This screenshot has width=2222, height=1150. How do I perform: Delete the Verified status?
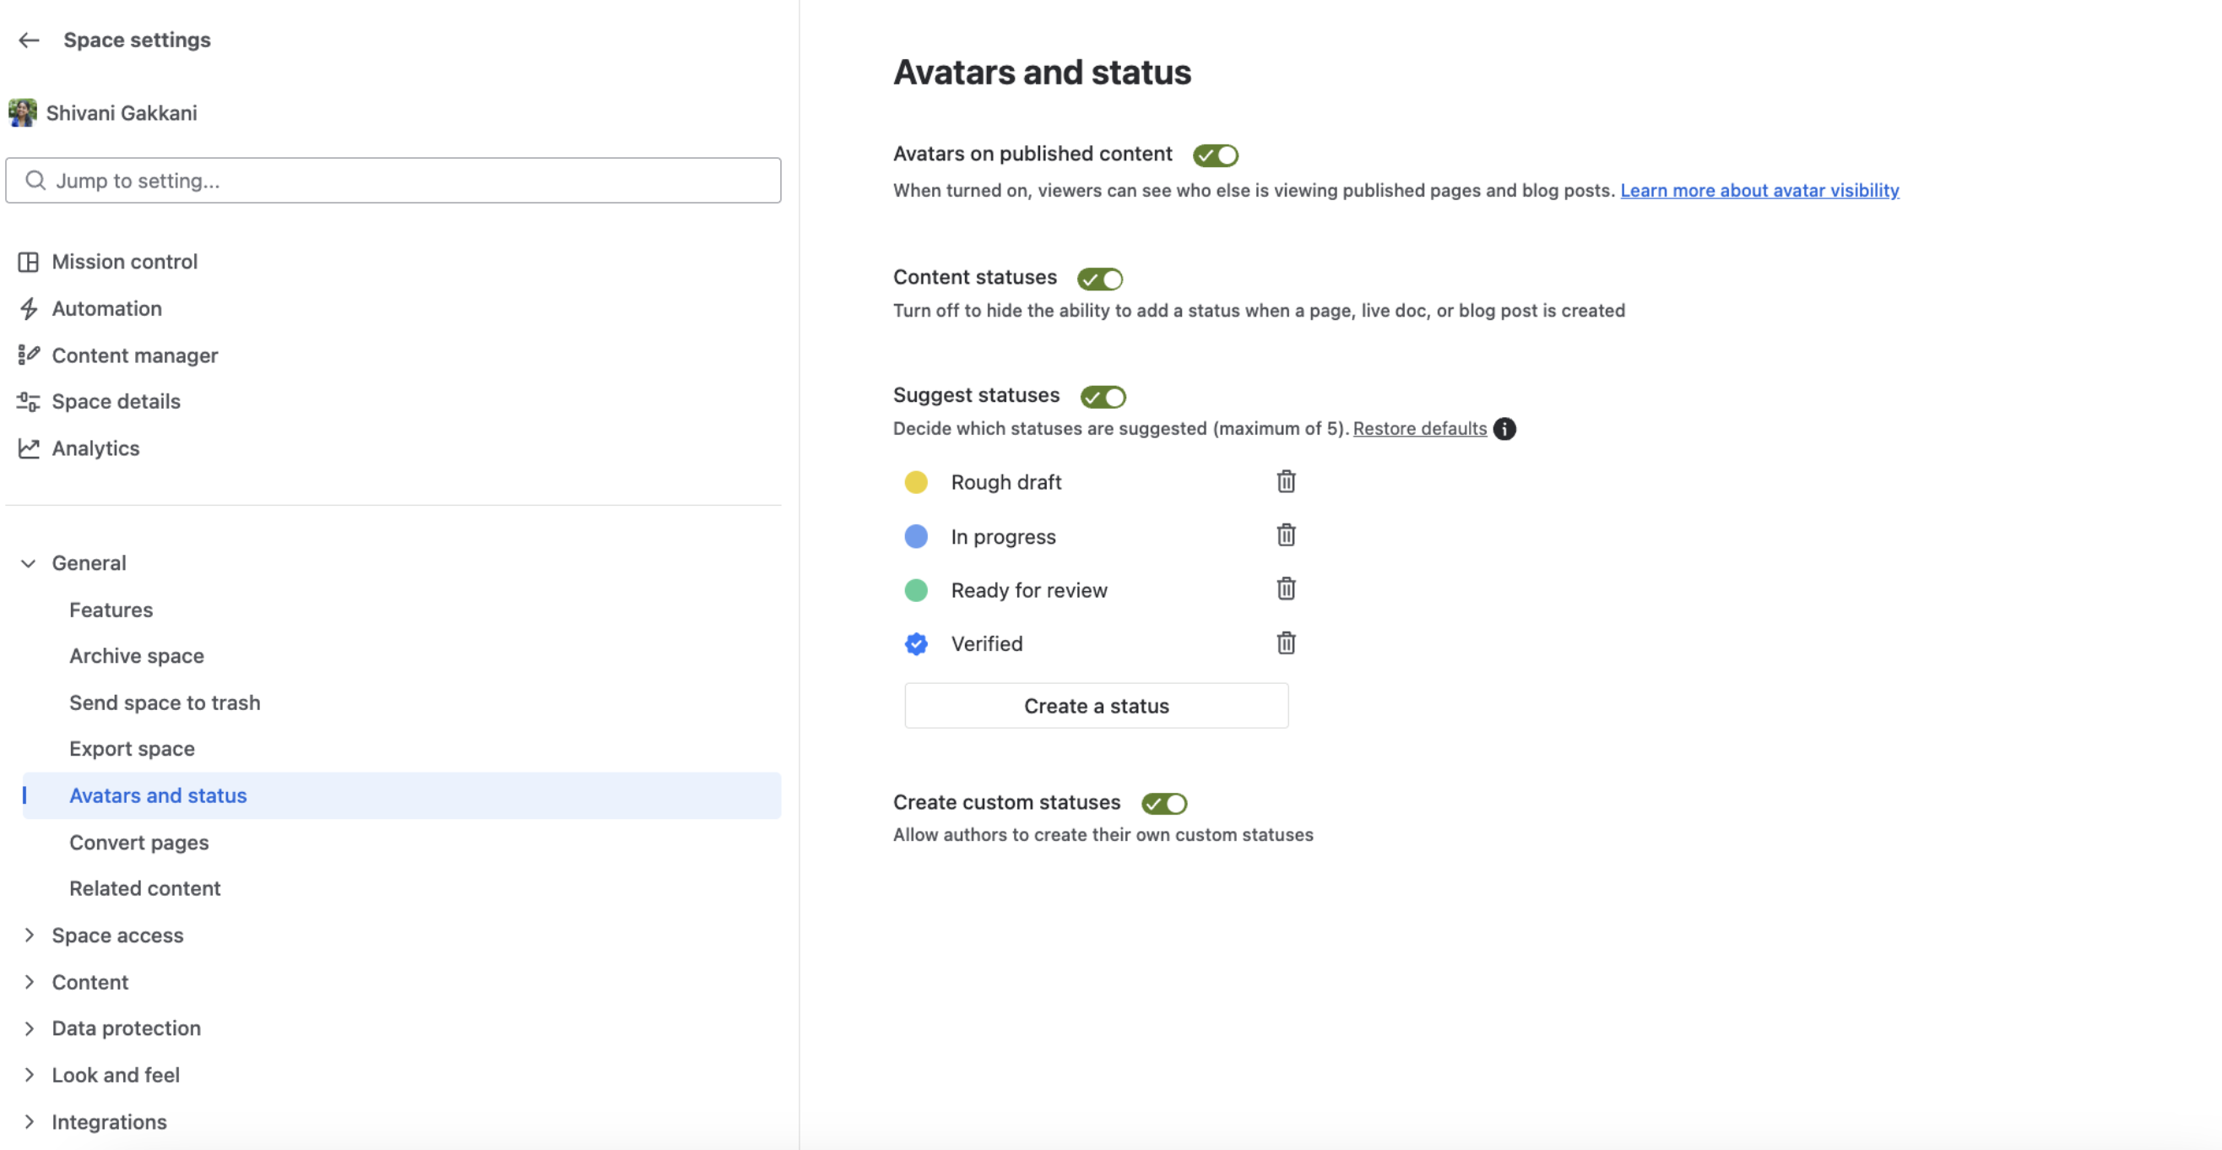pyautogui.click(x=1285, y=643)
